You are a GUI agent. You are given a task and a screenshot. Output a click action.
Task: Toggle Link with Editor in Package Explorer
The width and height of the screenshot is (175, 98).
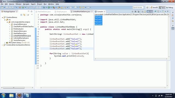click(x=24, y=15)
